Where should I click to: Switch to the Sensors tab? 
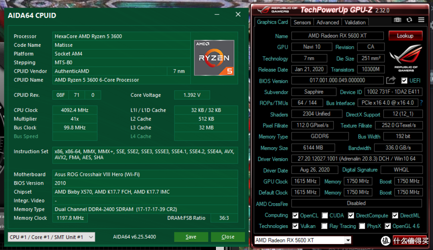click(302, 22)
